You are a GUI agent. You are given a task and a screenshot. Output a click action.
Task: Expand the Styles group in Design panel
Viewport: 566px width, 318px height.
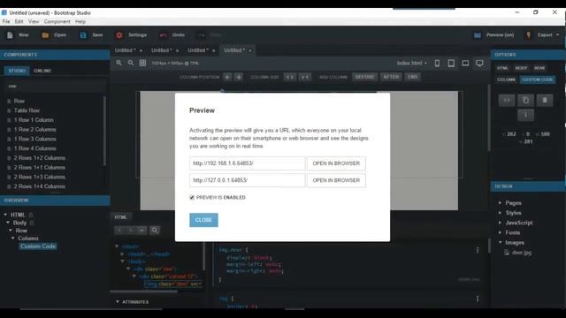(x=501, y=213)
